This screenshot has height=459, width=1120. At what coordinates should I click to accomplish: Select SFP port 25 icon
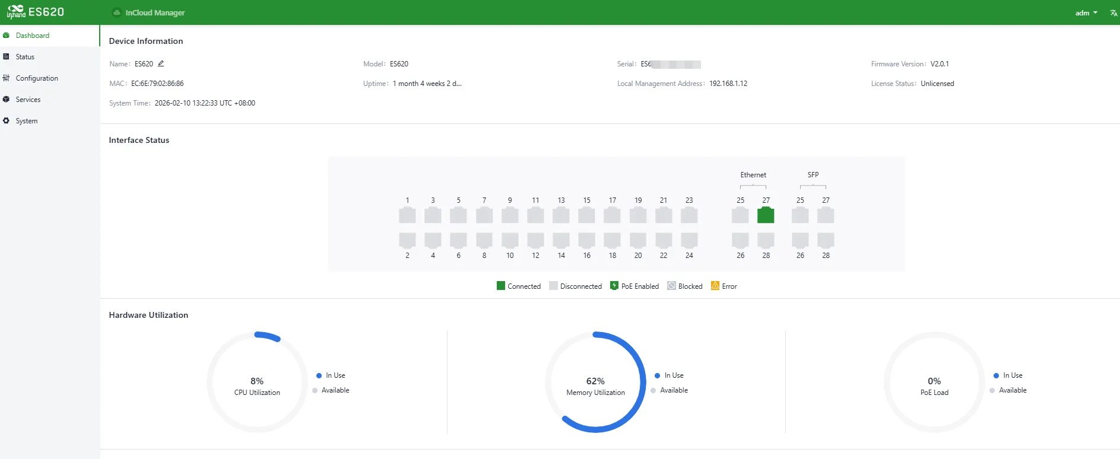click(800, 215)
